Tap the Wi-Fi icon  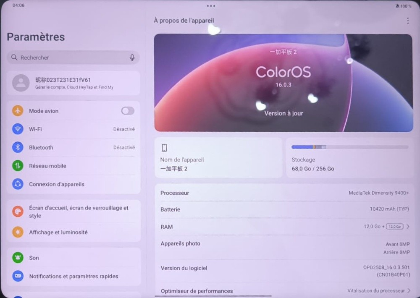(x=18, y=129)
